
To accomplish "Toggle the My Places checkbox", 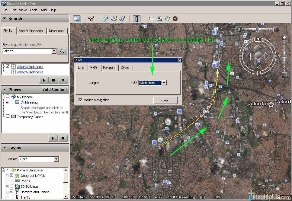I will click(x=8, y=96).
